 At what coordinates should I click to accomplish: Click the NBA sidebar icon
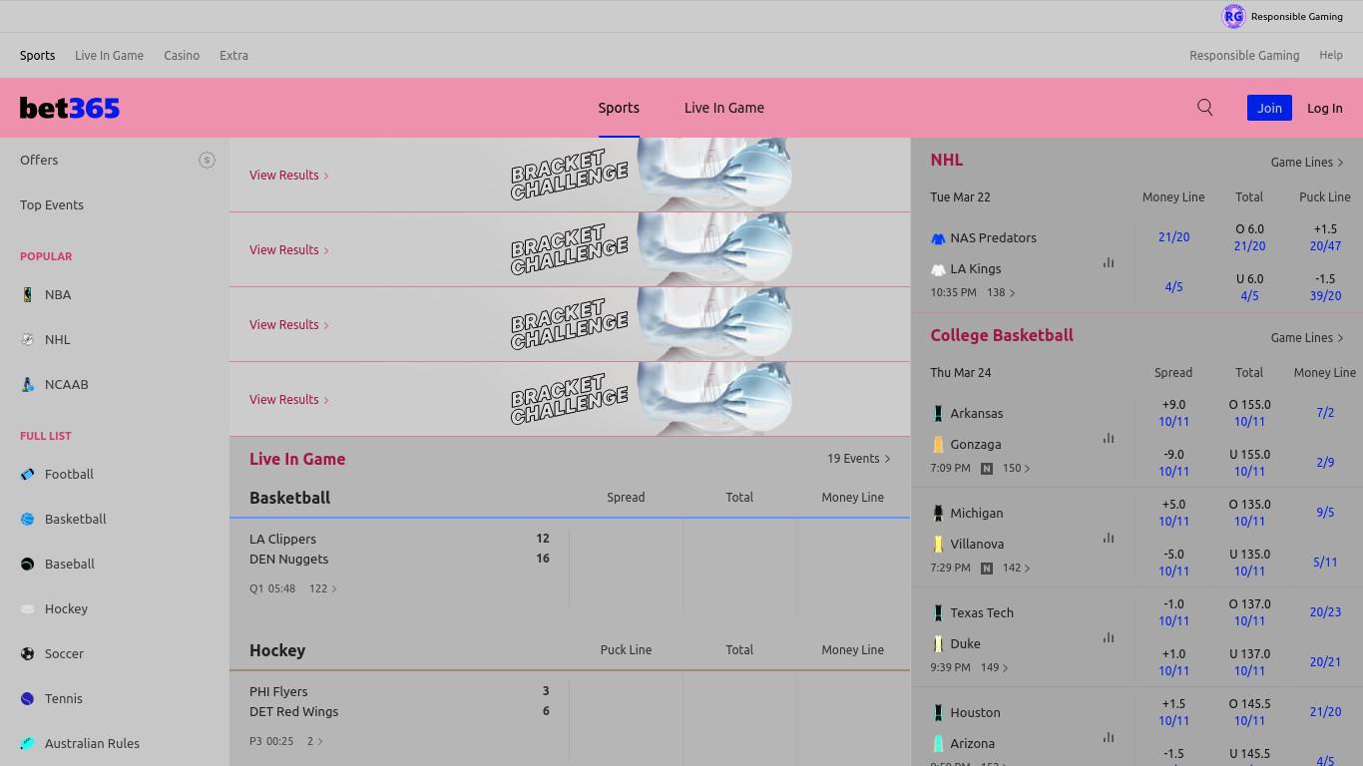[x=28, y=294]
